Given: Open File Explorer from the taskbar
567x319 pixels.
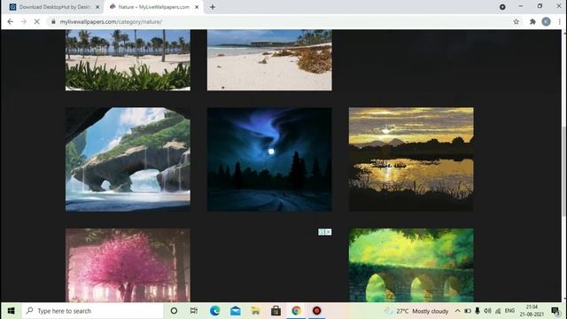Looking at the screenshot, I should click(256, 311).
